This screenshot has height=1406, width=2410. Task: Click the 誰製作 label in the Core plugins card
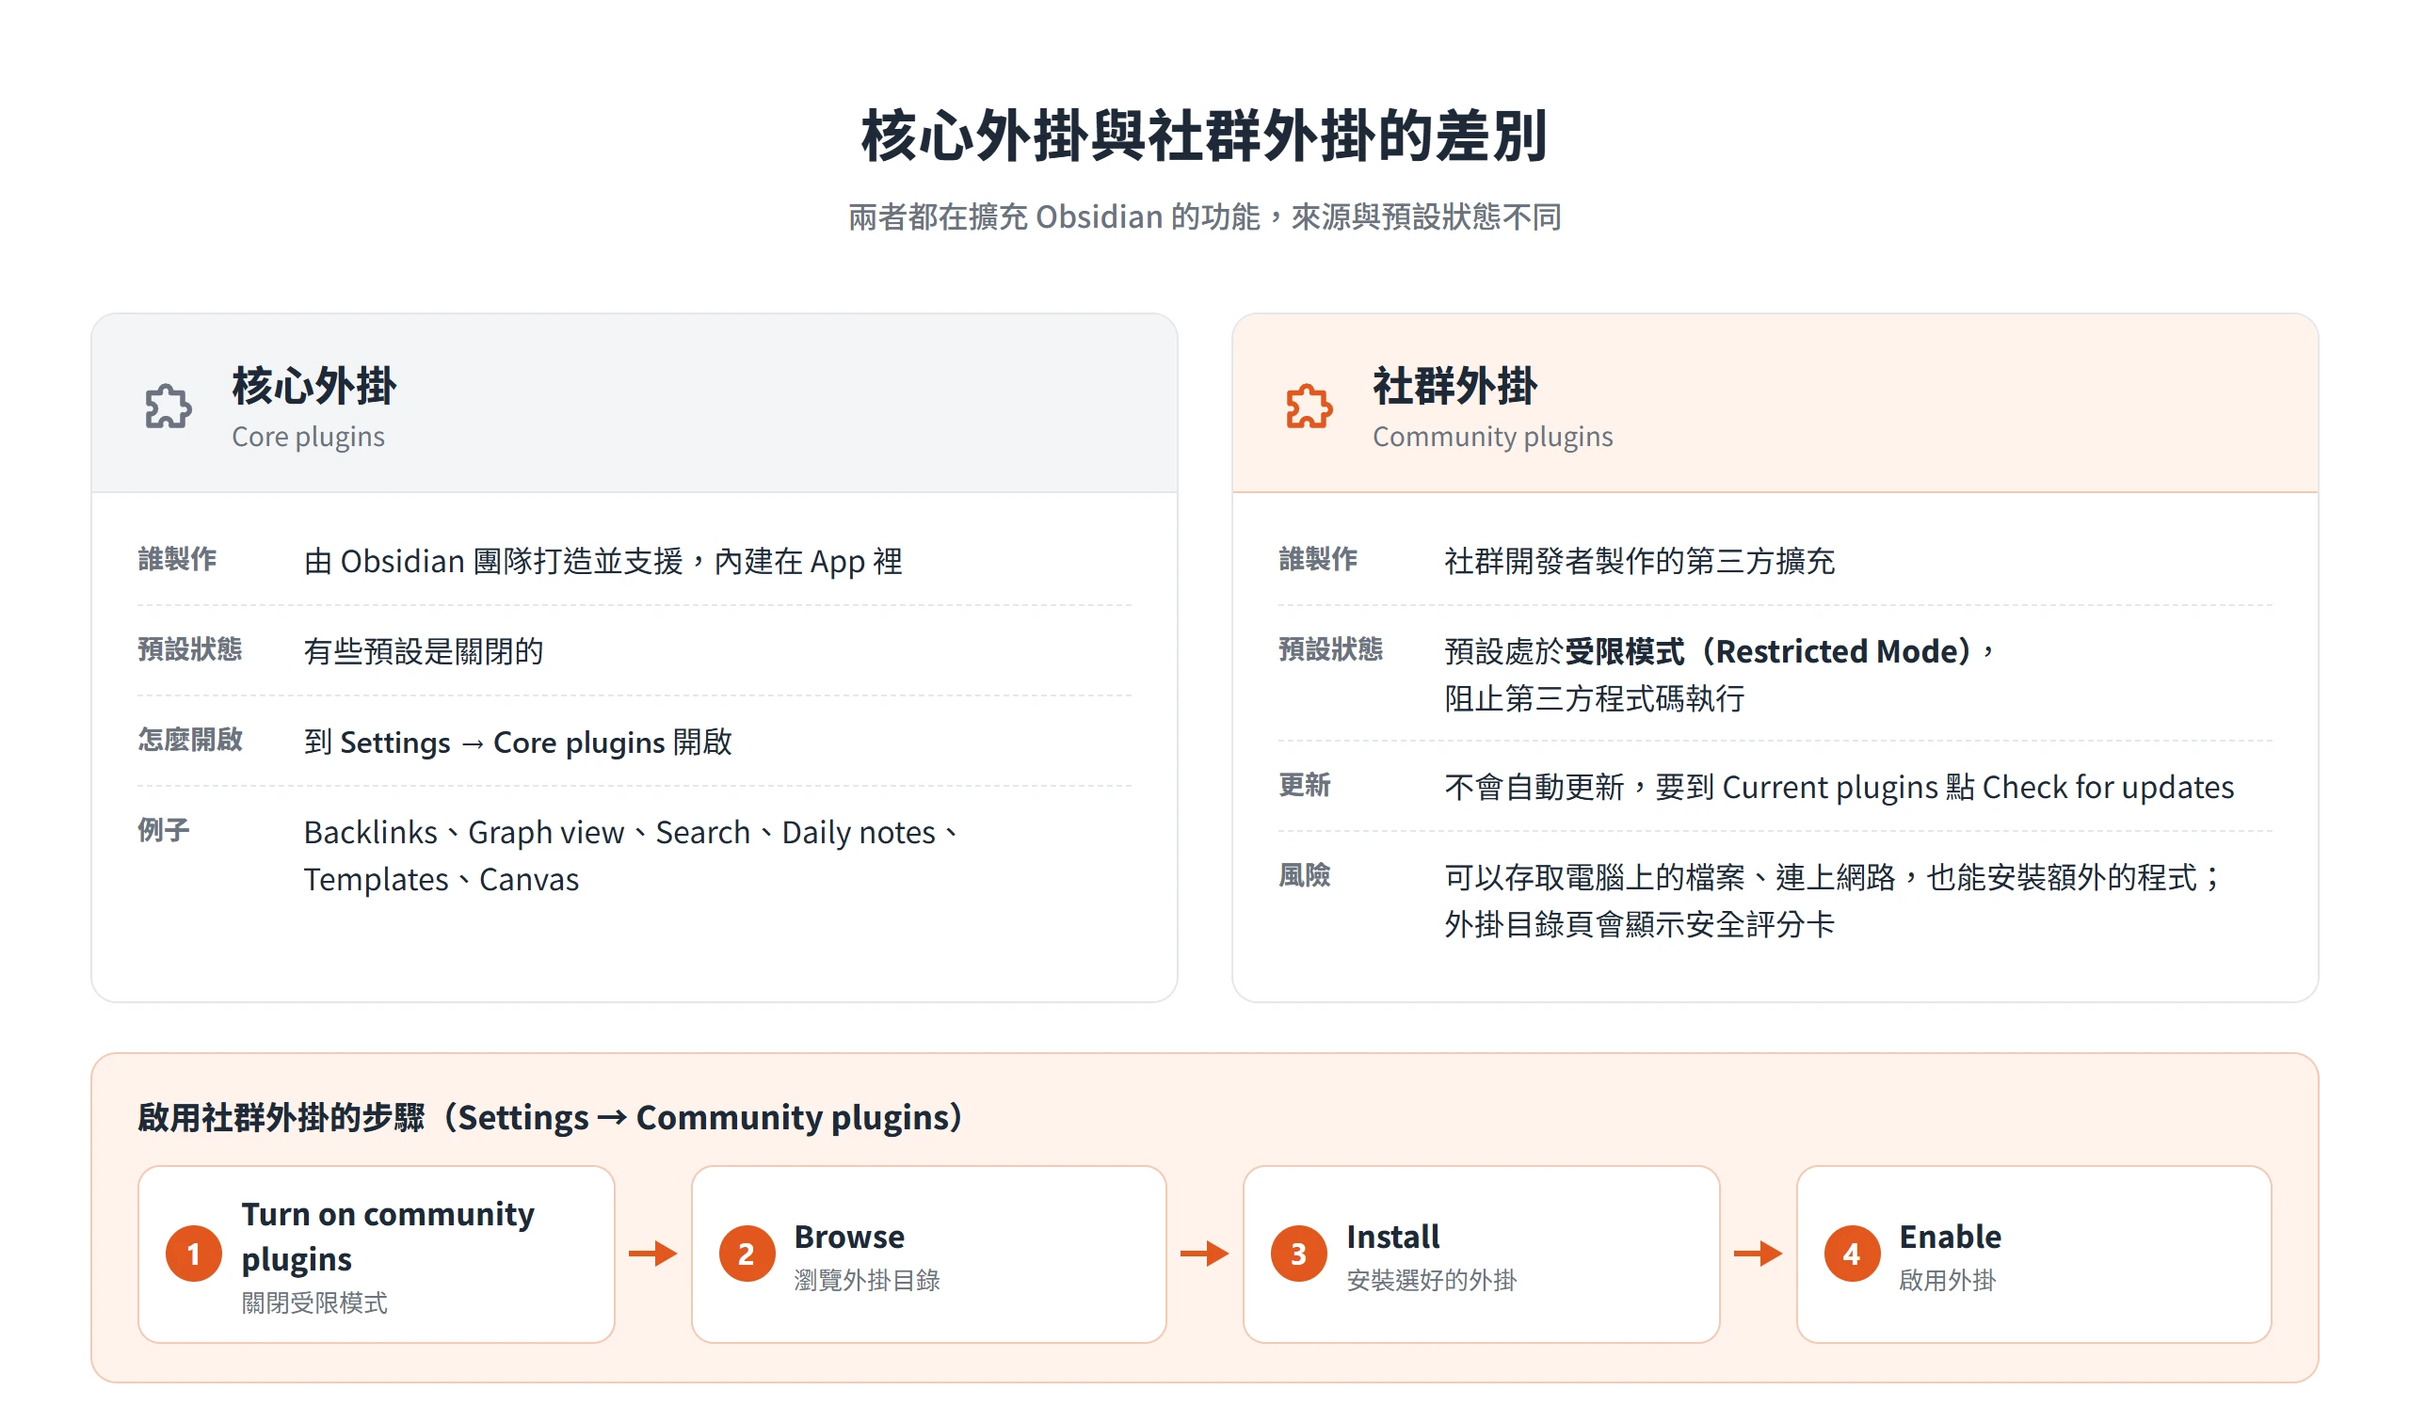pos(177,559)
